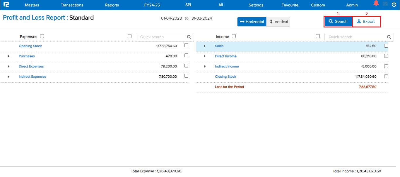Click the Export button
This screenshot has width=400, height=177.
(366, 22)
